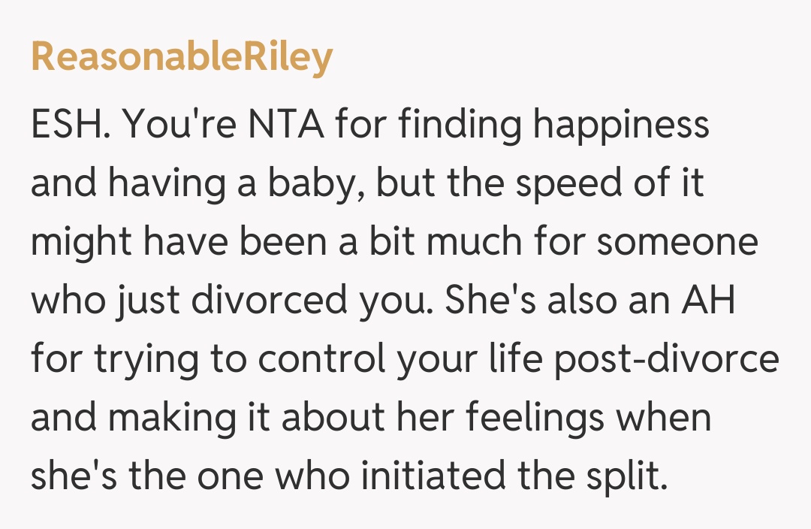Click the word split at comment's end
Viewport: 811px width, 529px height.
pyautogui.click(x=629, y=476)
